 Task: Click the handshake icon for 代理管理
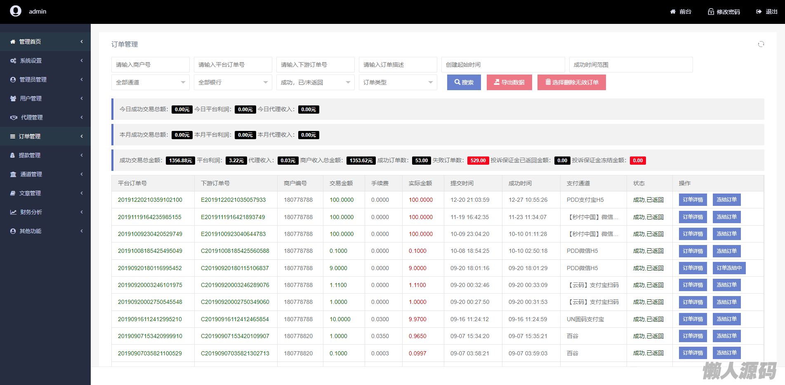14,117
